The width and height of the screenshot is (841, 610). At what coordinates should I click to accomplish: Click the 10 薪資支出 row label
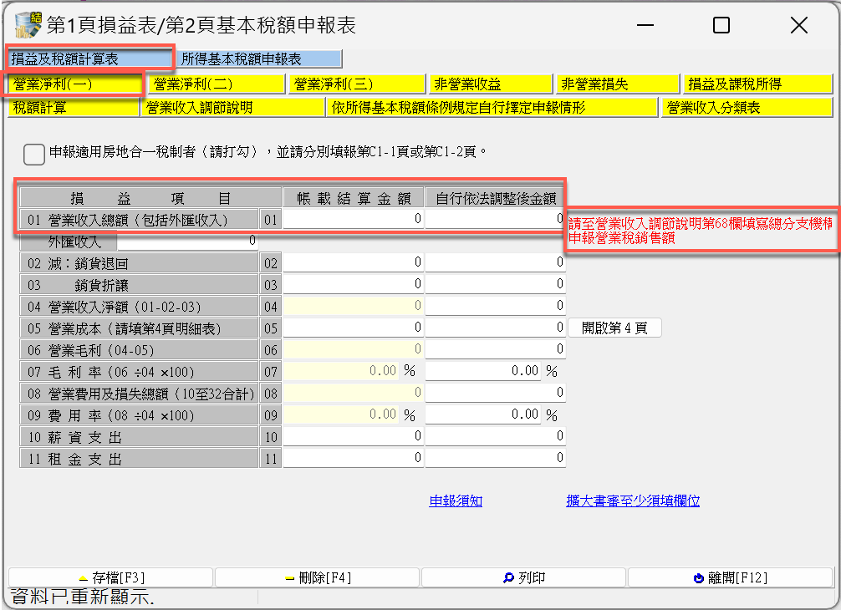tap(139, 437)
